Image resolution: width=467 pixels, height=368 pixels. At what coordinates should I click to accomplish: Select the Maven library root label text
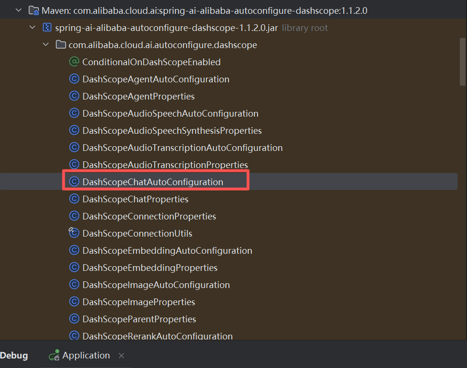pos(204,11)
